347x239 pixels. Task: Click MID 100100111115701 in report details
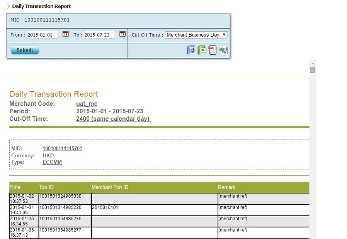[x=62, y=148]
